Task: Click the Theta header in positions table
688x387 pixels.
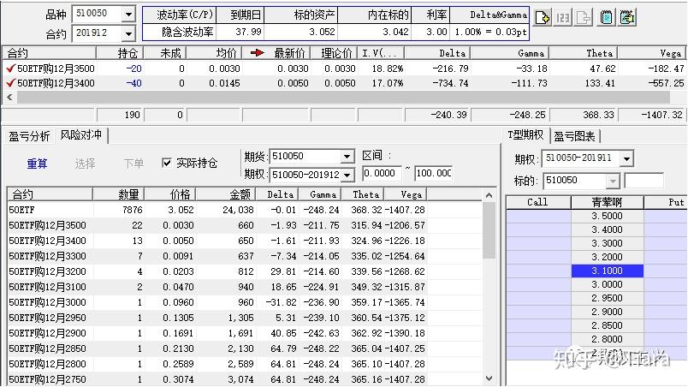Action: [x=584, y=53]
